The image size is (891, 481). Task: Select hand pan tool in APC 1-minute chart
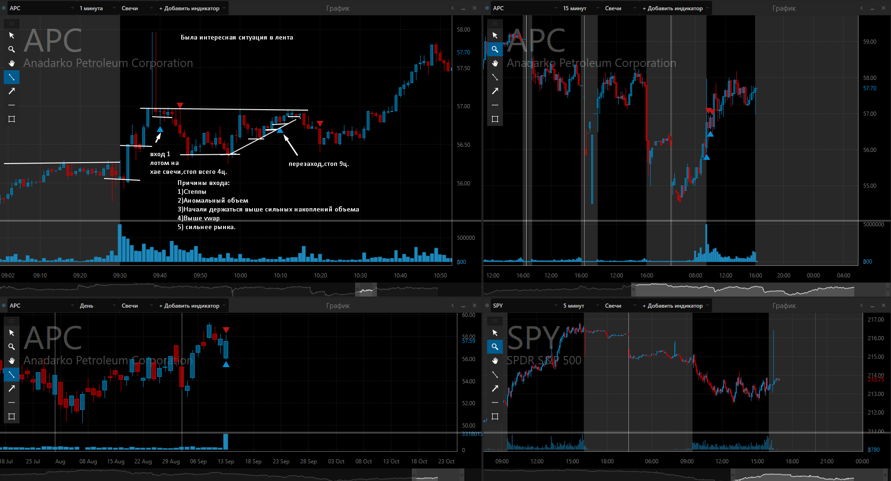coord(12,63)
